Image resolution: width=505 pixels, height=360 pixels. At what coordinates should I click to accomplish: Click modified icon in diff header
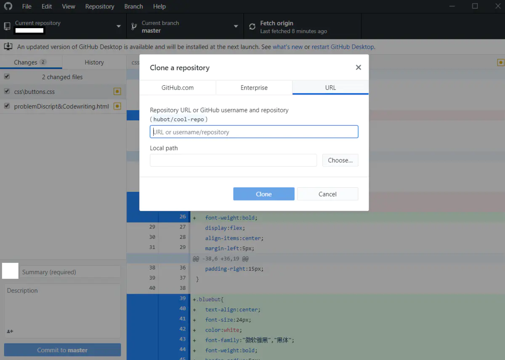click(500, 62)
